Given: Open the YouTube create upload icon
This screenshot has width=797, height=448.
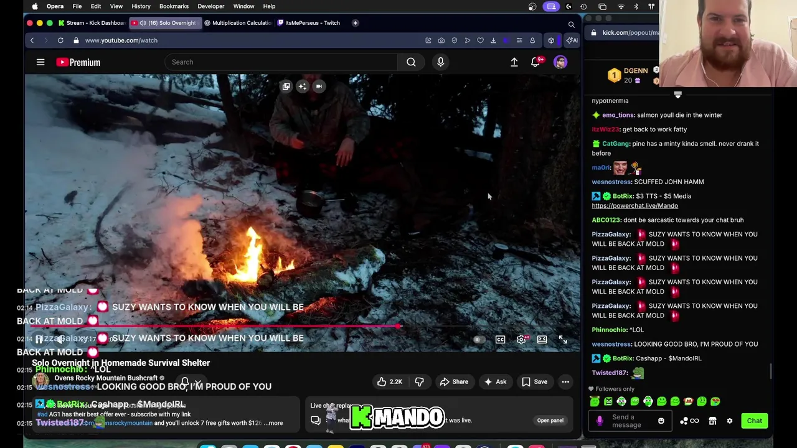Looking at the screenshot, I should point(514,62).
